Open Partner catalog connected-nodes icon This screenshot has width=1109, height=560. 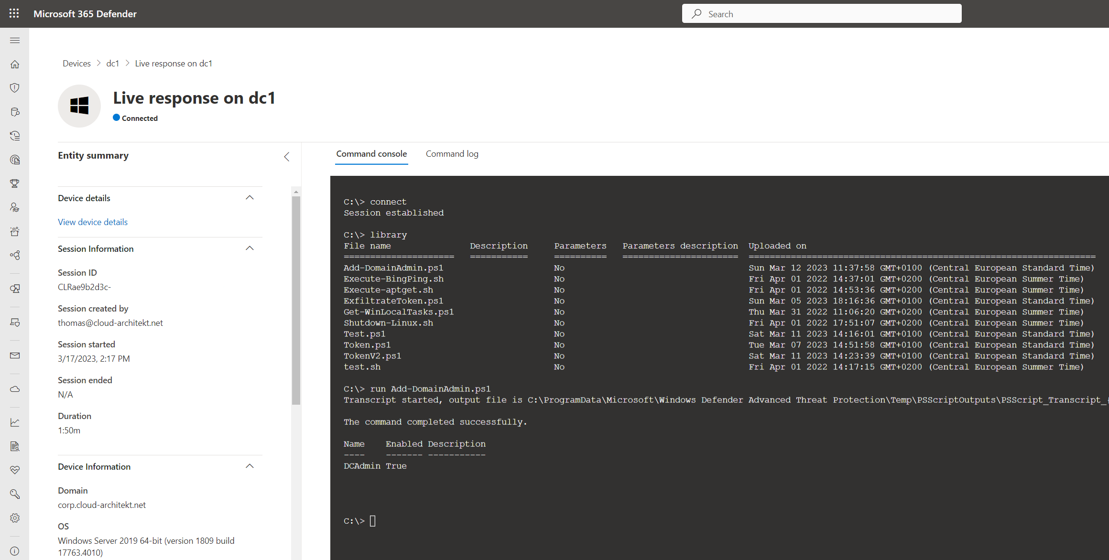tap(15, 255)
